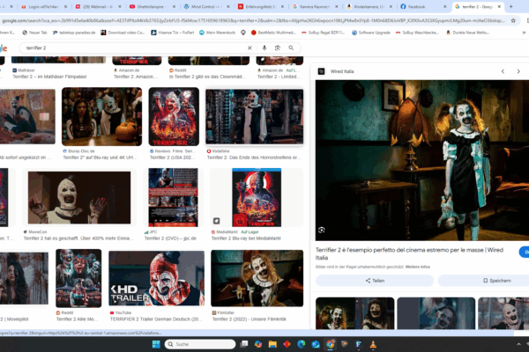Image resolution: width=529 pixels, height=352 pixels.
Task: Bookmark this page with the star icon
Action: click(x=513, y=20)
